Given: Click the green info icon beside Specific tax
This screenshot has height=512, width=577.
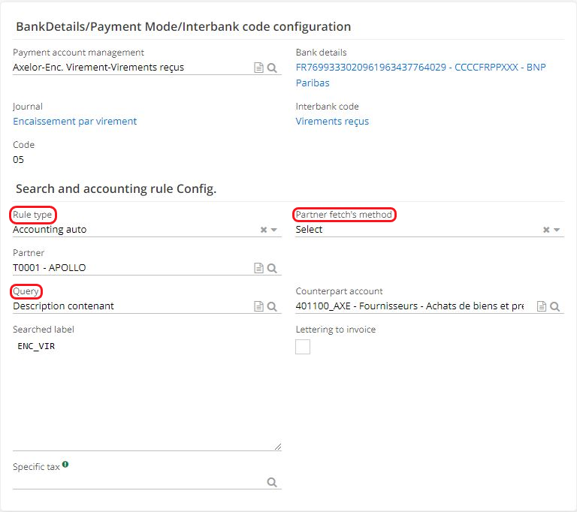Looking at the screenshot, I should tap(65, 465).
